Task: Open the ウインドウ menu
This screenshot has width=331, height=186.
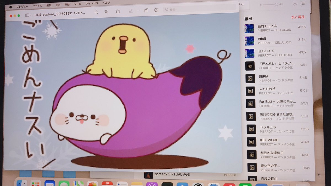Action: (92, 3)
